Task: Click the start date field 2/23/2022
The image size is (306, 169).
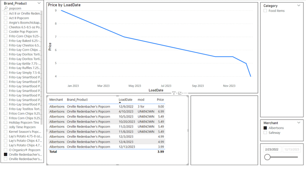Action: click(x=272, y=149)
